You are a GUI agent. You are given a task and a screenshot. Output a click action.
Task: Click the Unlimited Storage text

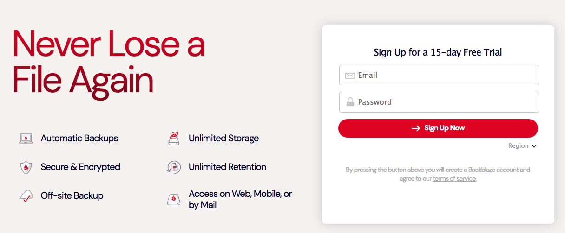coord(223,138)
